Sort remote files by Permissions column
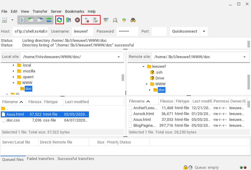The height and width of the screenshot is (170, 251). 221,101
